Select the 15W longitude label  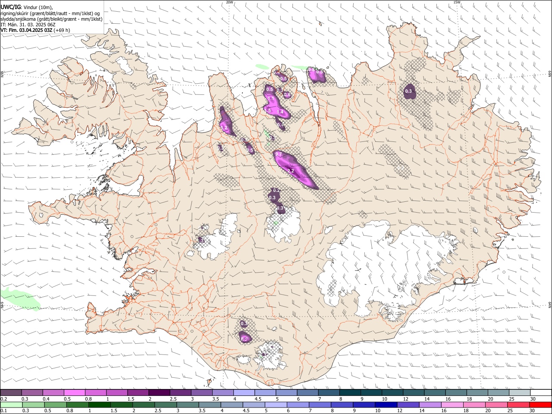click(457, 2)
